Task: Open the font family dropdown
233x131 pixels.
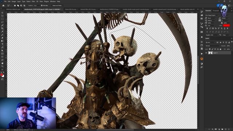Action: [x=212, y=15]
